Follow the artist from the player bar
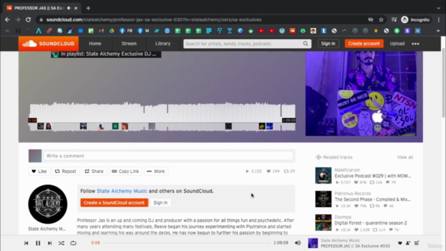Screen dimensions: 446x251 point(408,243)
